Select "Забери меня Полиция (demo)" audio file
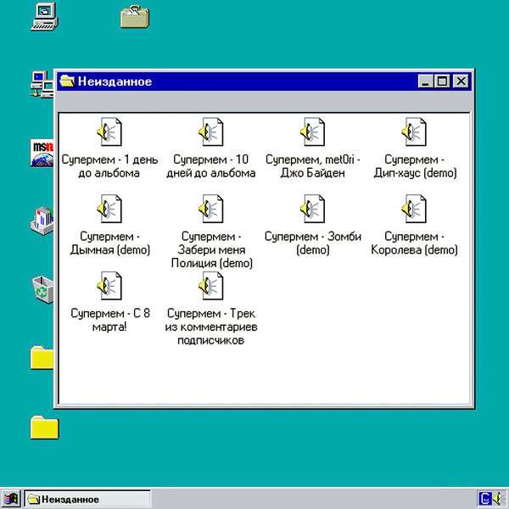The image size is (509, 509). [x=210, y=210]
